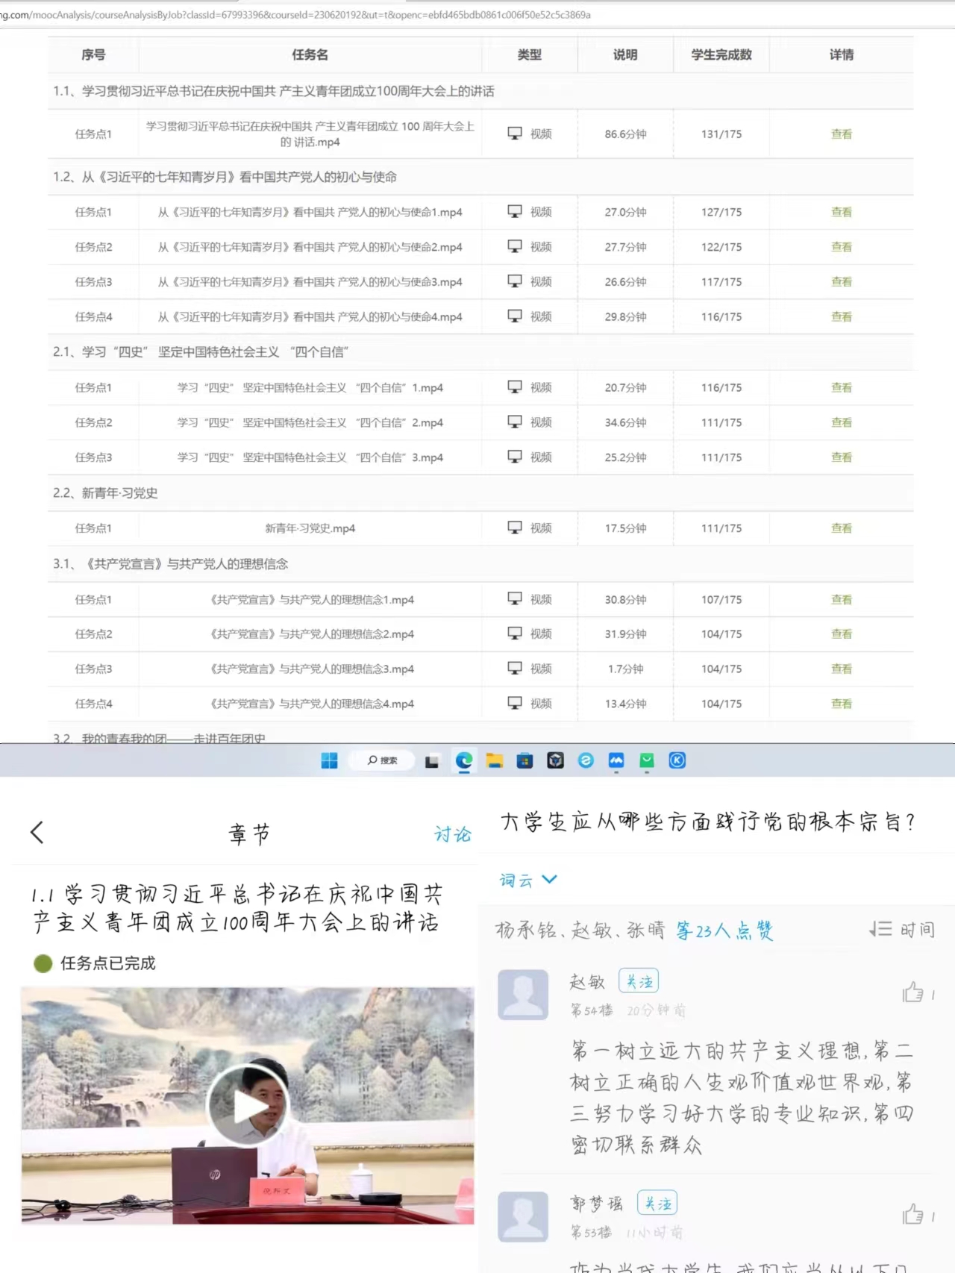Click the Microsoft Edge taskbar icon
The height and width of the screenshot is (1273, 955).
(x=464, y=760)
